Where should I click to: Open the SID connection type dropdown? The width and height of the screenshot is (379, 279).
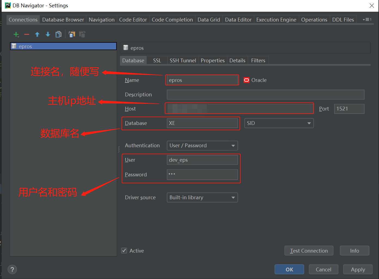[x=279, y=123]
